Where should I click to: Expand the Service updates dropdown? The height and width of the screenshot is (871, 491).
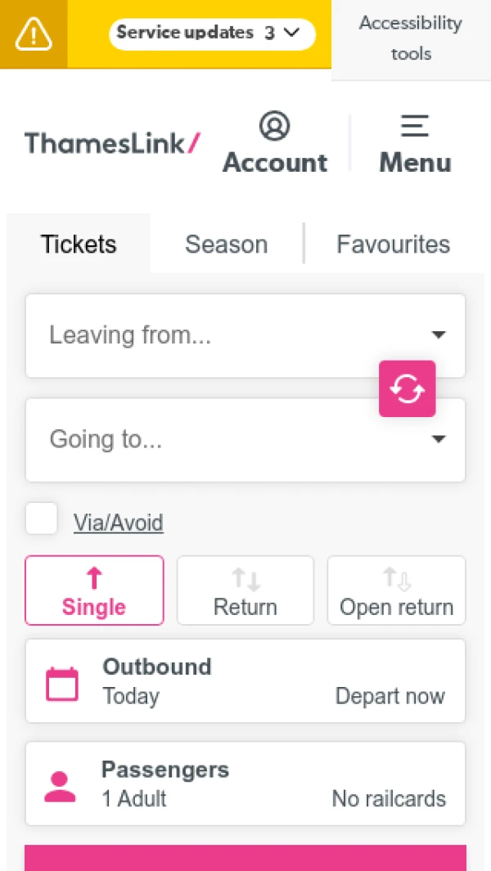tap(212, 34)
